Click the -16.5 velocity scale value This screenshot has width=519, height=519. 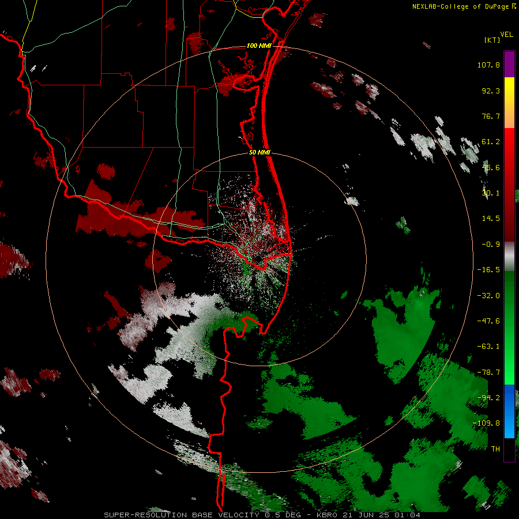pos(488,270)
